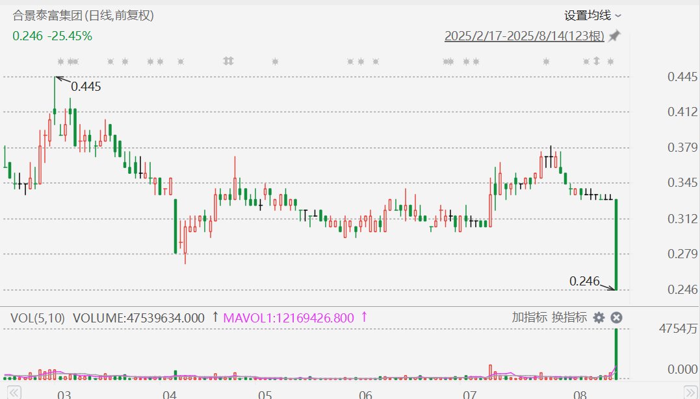Screen dimensions: 700x399
Task: Click the 换指标 button
Action: tap(569, 317)
